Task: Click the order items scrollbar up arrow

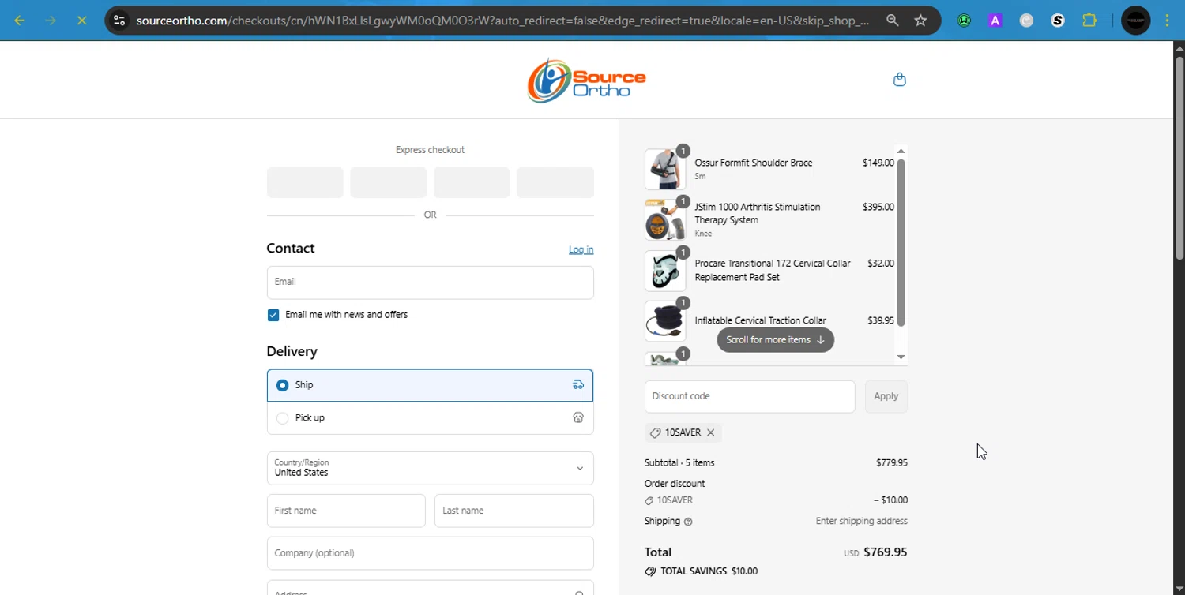Action: pyautogui.click(x=901, y=151)
